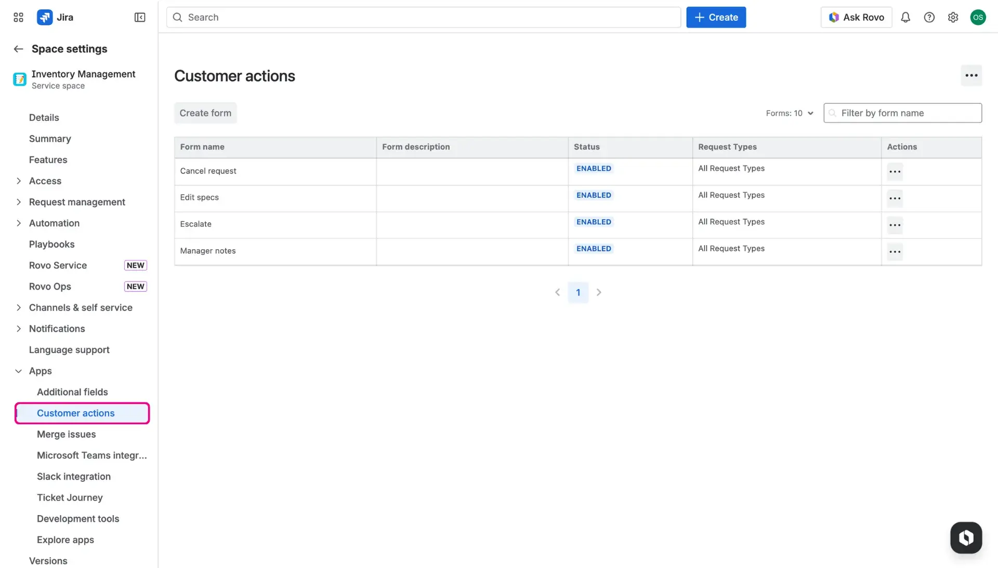This screenshot has height=568, width=998.
Task: Click the floating Rovo icon bottom right
Action: pyautogui.click(x=965, y=537)
